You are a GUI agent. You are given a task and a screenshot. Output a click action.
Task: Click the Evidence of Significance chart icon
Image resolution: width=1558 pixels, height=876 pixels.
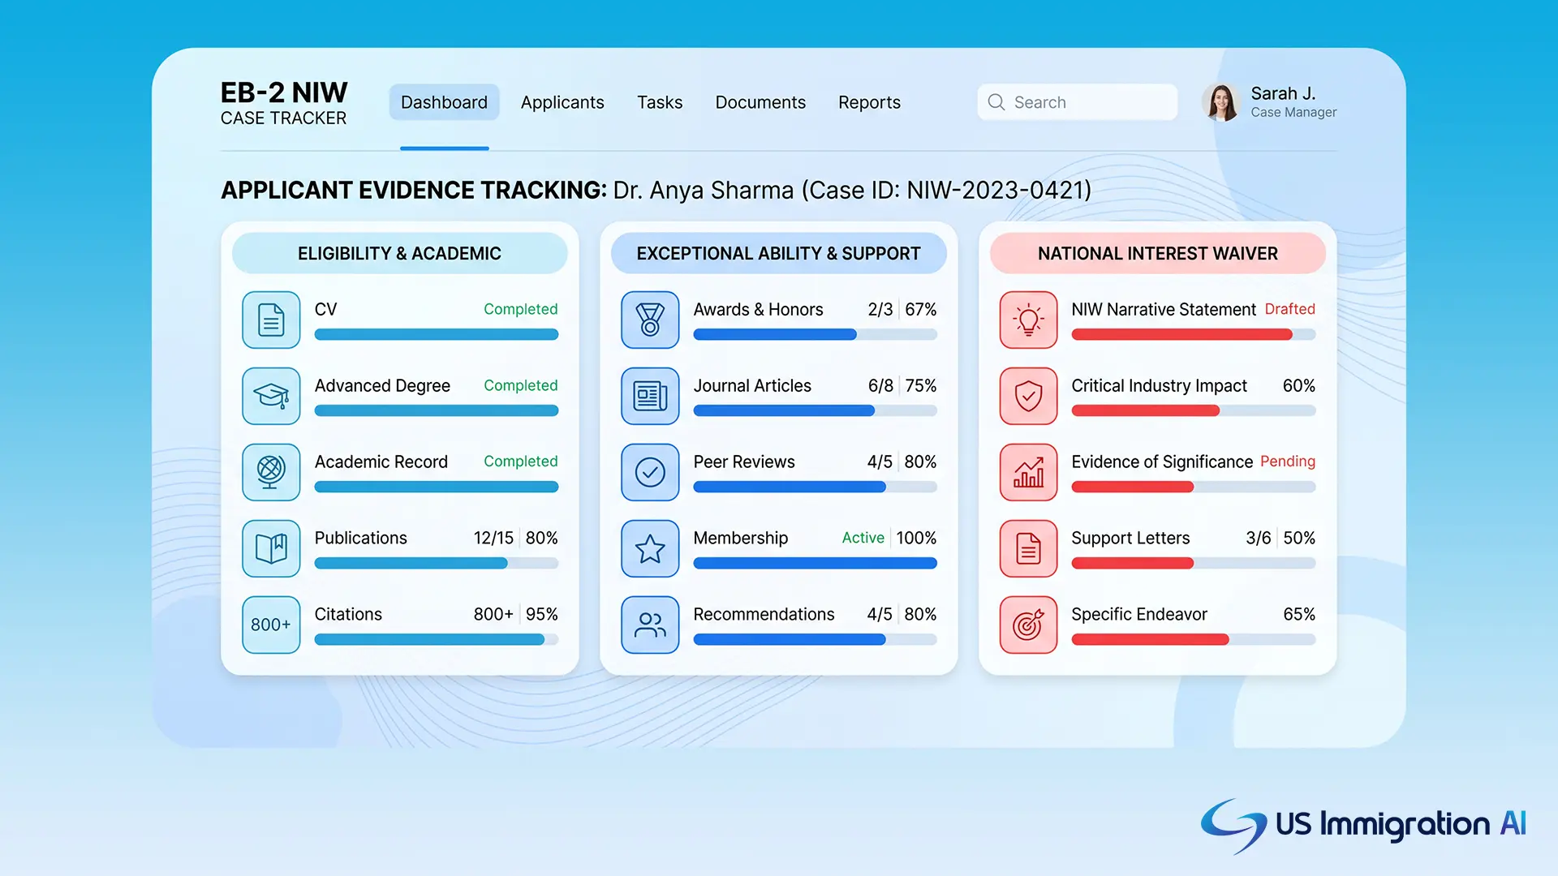1029,472
